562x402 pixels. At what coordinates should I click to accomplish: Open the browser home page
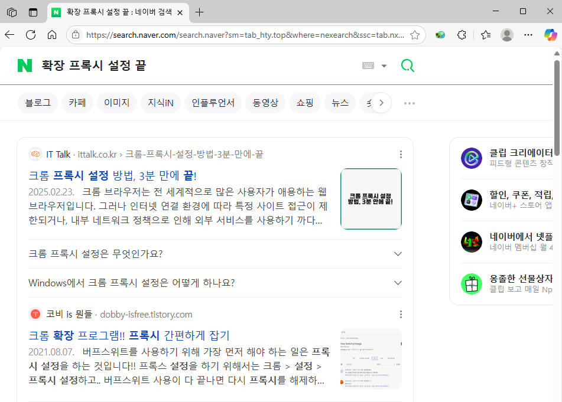[x=52, y=35]
